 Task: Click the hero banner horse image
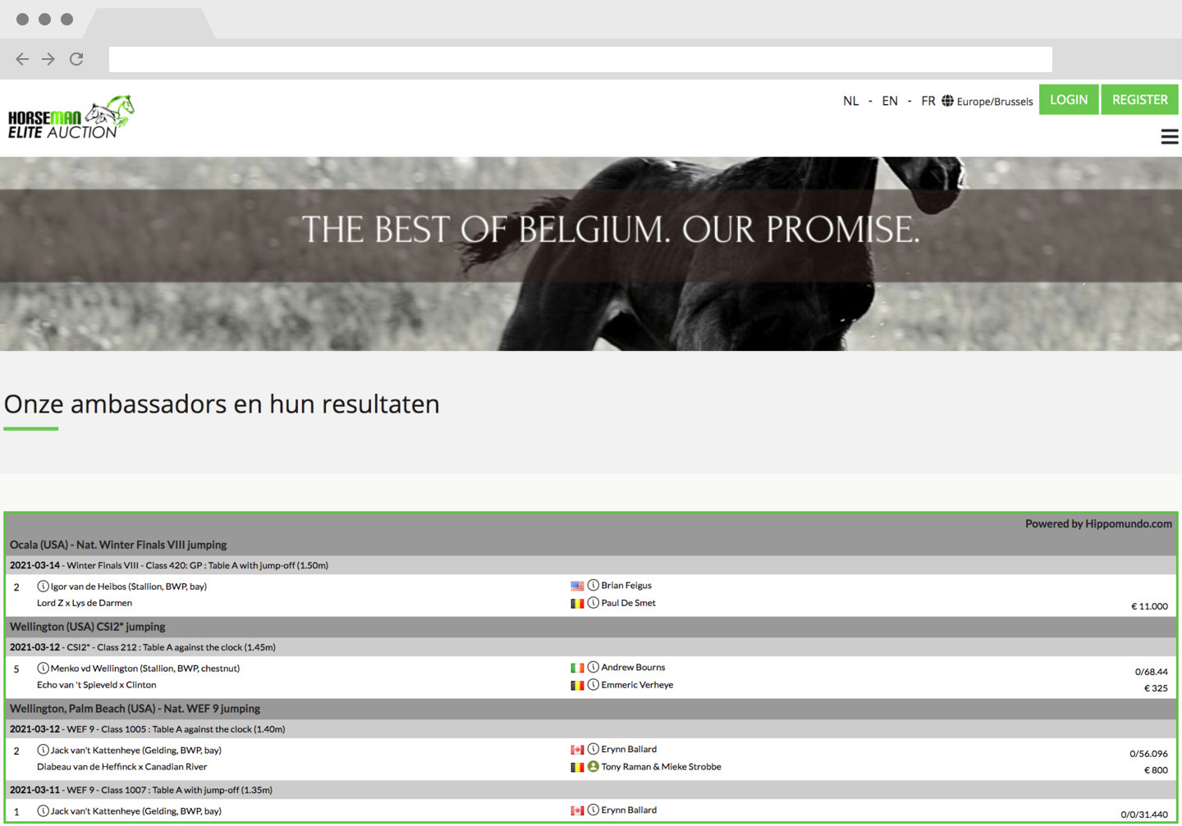591,253
